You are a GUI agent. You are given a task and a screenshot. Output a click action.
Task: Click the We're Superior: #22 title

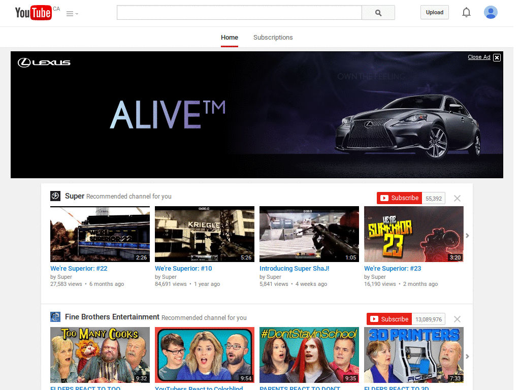click(79, 268)
